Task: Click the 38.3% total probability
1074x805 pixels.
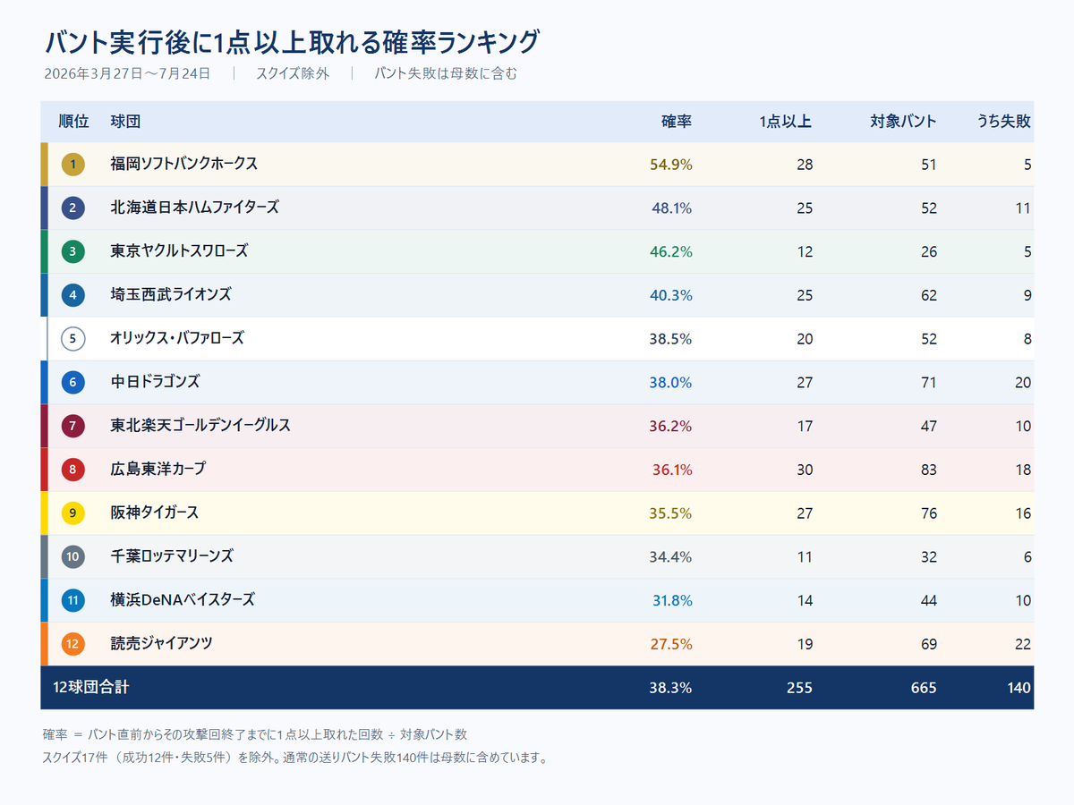Action: click(671, 688)
